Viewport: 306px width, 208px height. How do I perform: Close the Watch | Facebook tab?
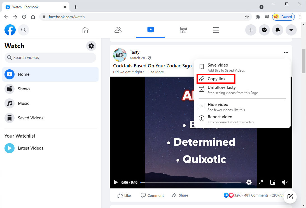tap(65, 7)
